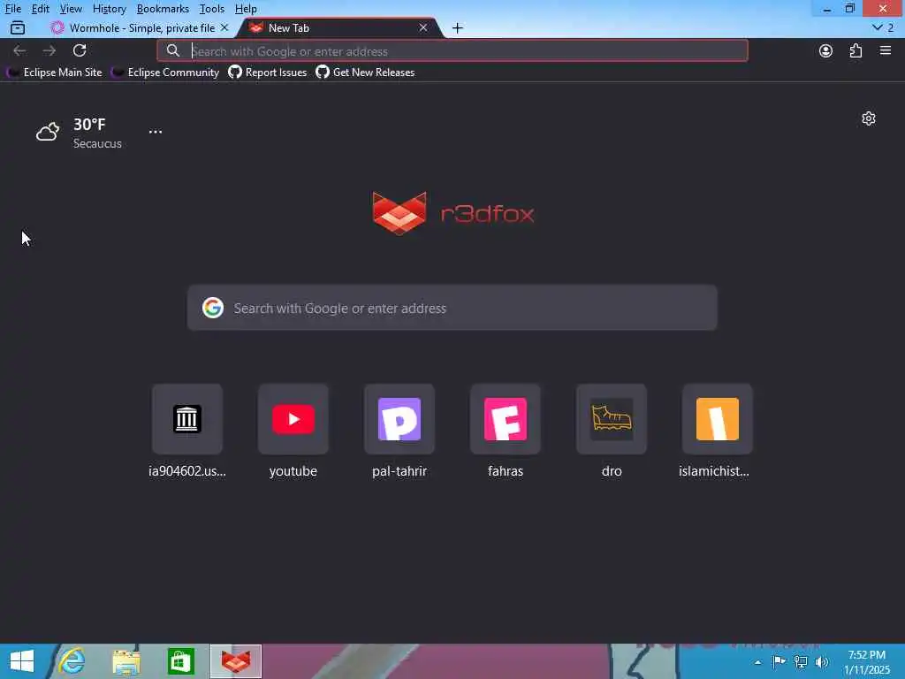The image size is (905, 679).
Task: Open a new tab with plus button
Action: click(x=457, y=27)
